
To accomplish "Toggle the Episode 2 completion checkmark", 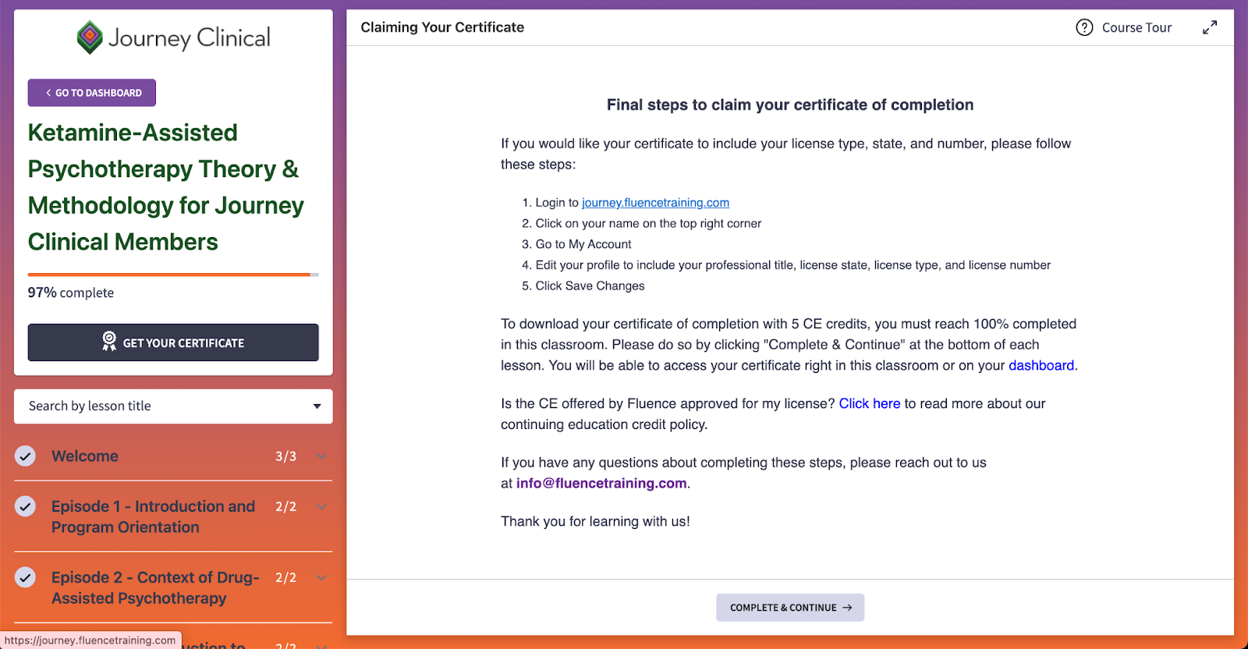I will tap(26, 578).
